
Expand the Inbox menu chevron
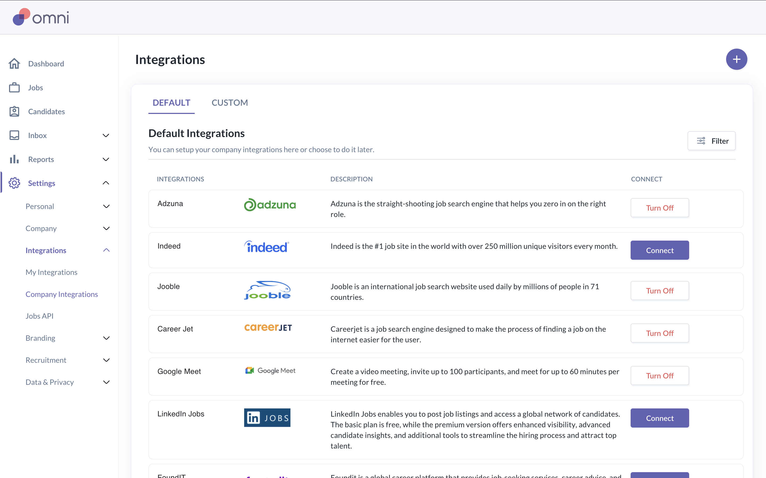click(106, 135)
